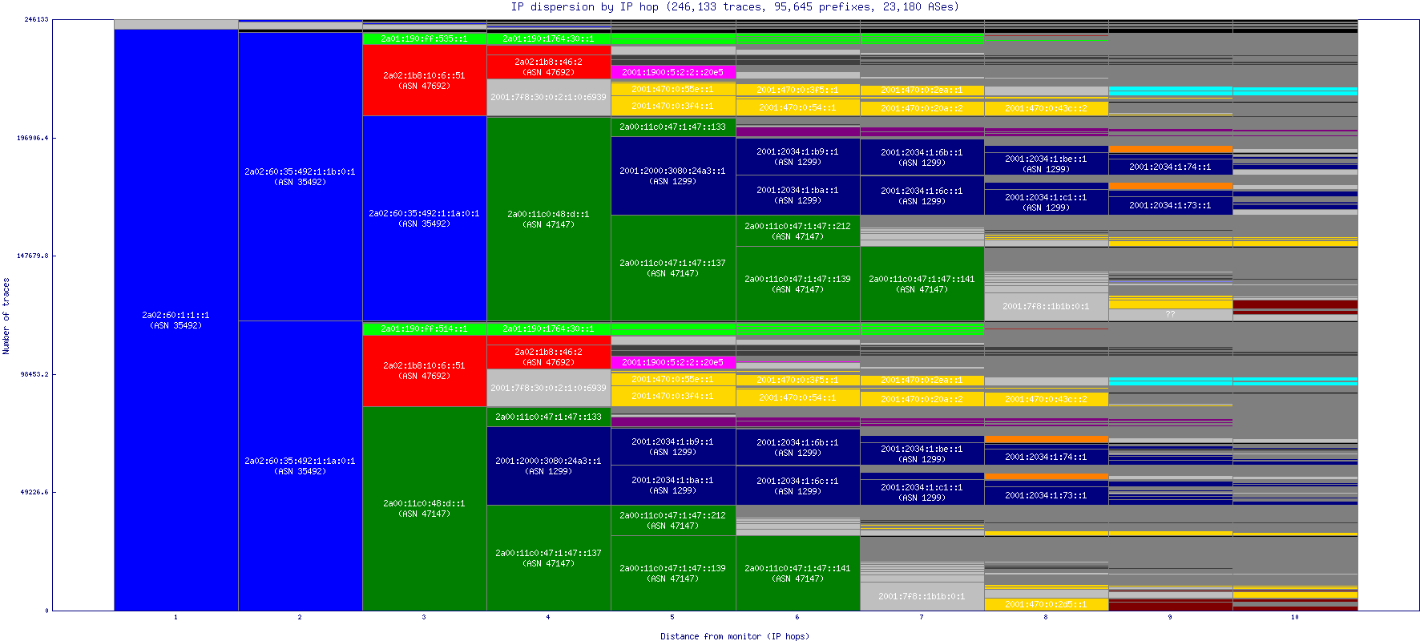Select 2a00:11c0:47:1:47::141 block at hop 6
This screenshot has width=1420, height=641.
point(797,573)
